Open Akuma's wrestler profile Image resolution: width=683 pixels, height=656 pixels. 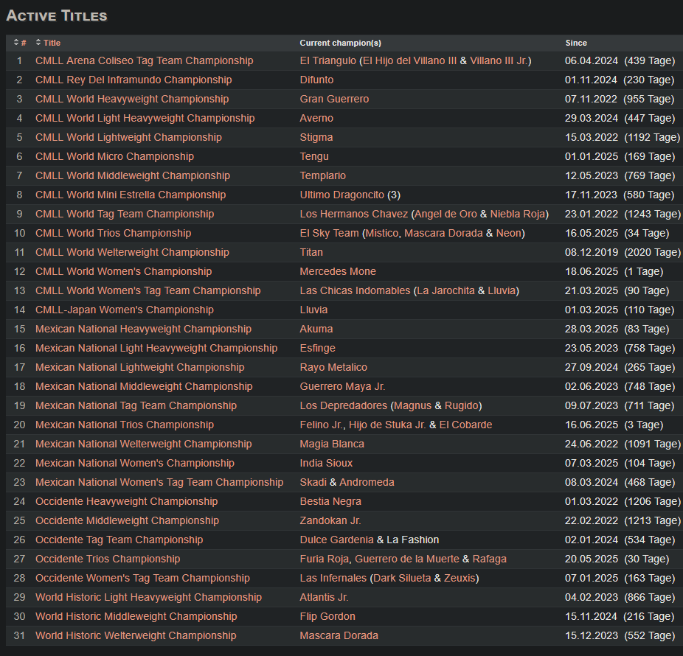[316, 329]
